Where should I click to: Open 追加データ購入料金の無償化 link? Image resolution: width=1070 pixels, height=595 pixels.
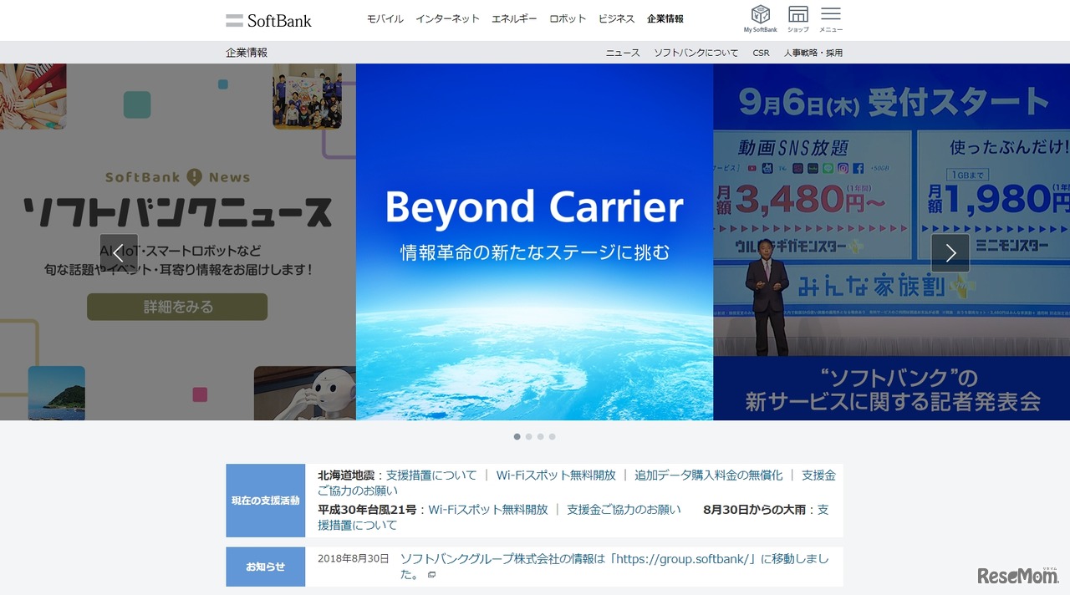(709, 475)
